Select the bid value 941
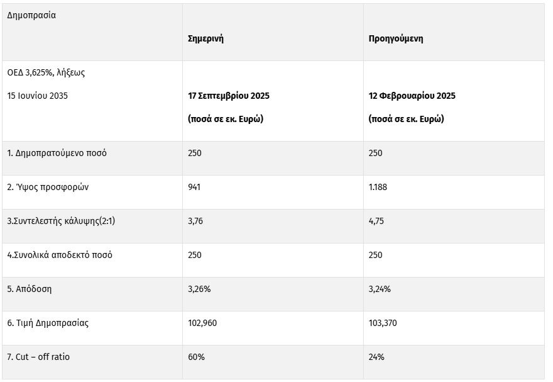The image size is (553, 382). (195, 187)
